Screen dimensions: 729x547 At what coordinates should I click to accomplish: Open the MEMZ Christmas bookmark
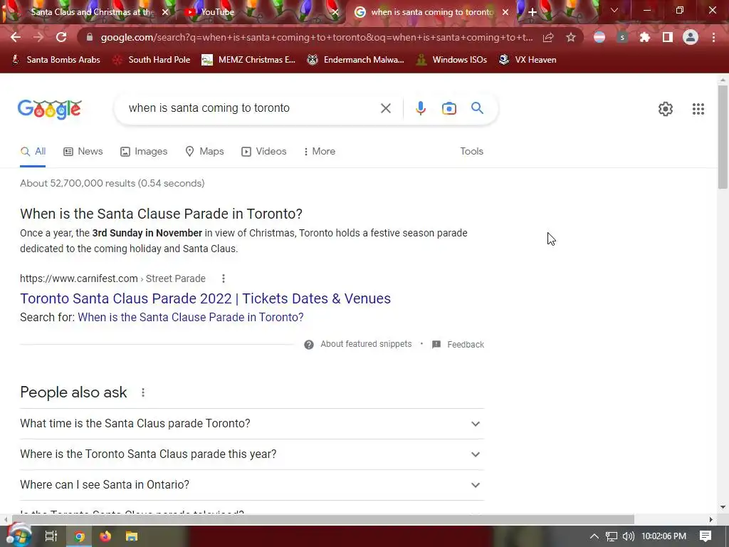coord(248,60)
